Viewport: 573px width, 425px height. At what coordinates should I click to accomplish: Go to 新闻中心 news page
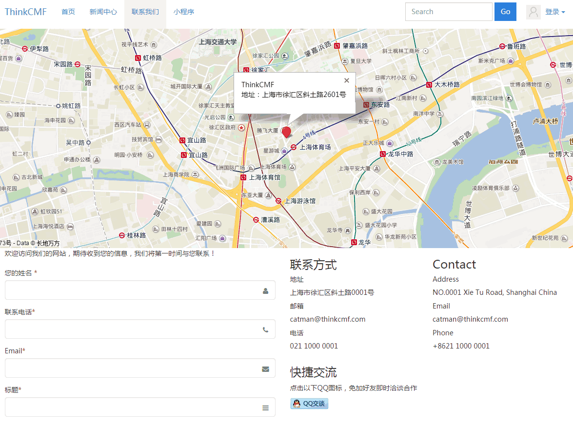coord(103,12)
